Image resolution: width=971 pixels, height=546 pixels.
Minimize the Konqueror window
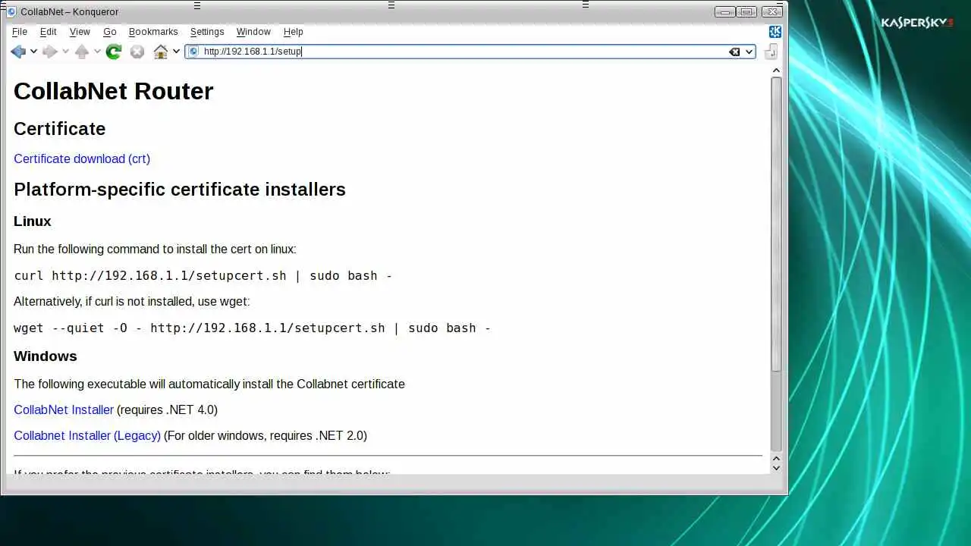click(724, 11)
